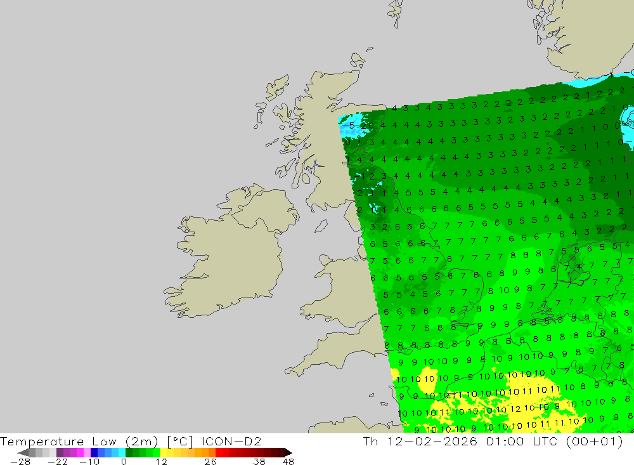The image size is (634, 465).
Task: Click the '12-02-2026' date text
Action: pyautogui.click(x=432, y=441)
